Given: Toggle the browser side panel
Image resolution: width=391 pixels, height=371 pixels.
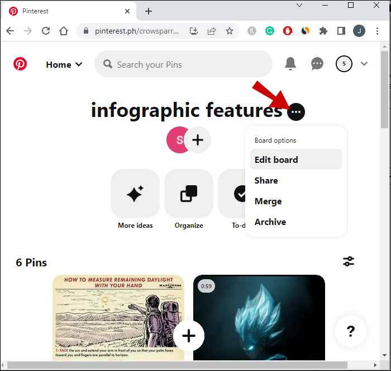Looking at the screenshot, I should [341, 31].
